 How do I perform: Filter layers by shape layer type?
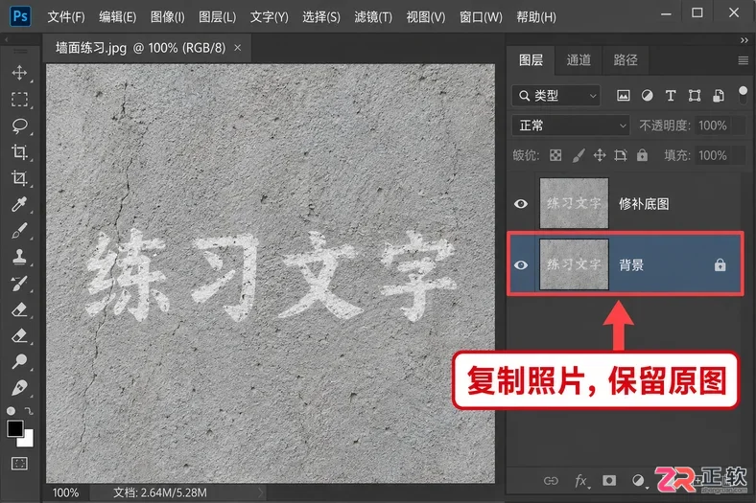tap(695, 95)
